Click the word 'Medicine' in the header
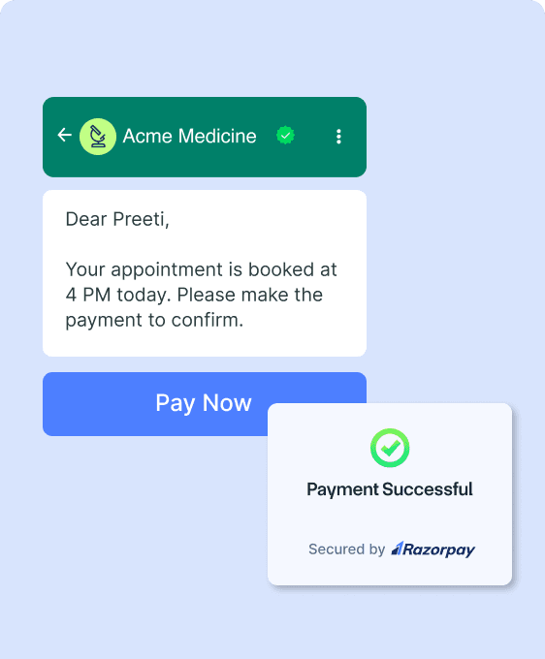Image resolution: width=545 pixels, height=659 pixels. coord(217,137)
